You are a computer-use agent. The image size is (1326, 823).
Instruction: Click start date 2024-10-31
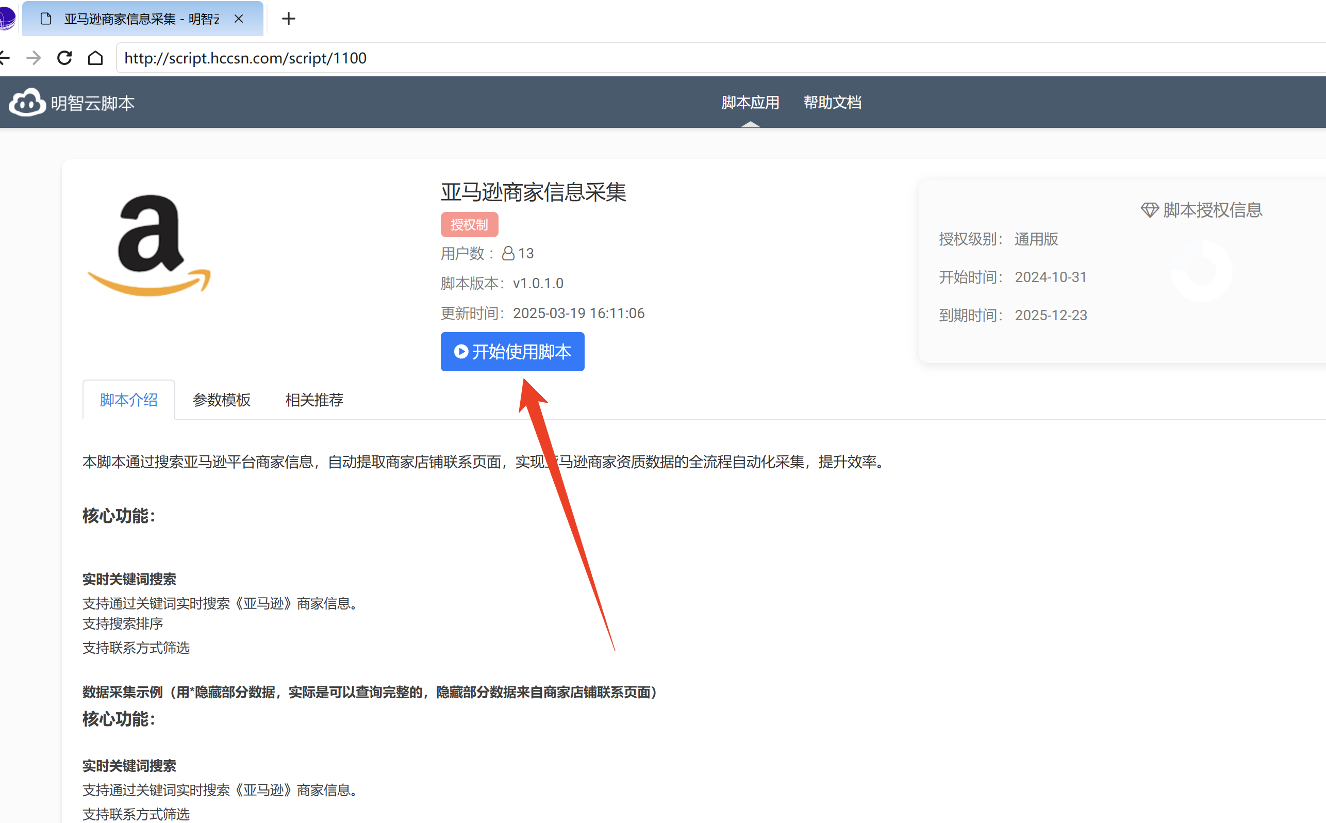1051,277
